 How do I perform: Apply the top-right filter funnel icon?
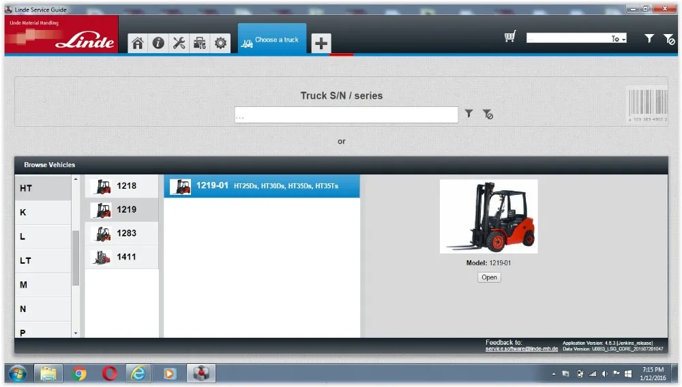pos(649,39)
